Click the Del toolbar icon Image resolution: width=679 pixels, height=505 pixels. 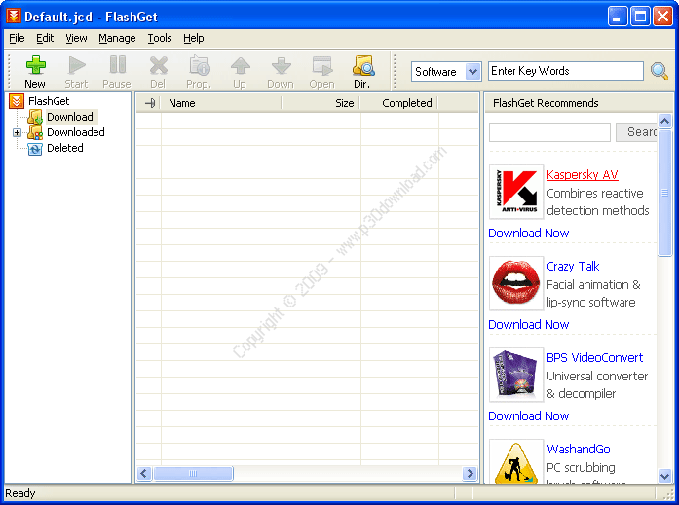[x=158, y=71]
